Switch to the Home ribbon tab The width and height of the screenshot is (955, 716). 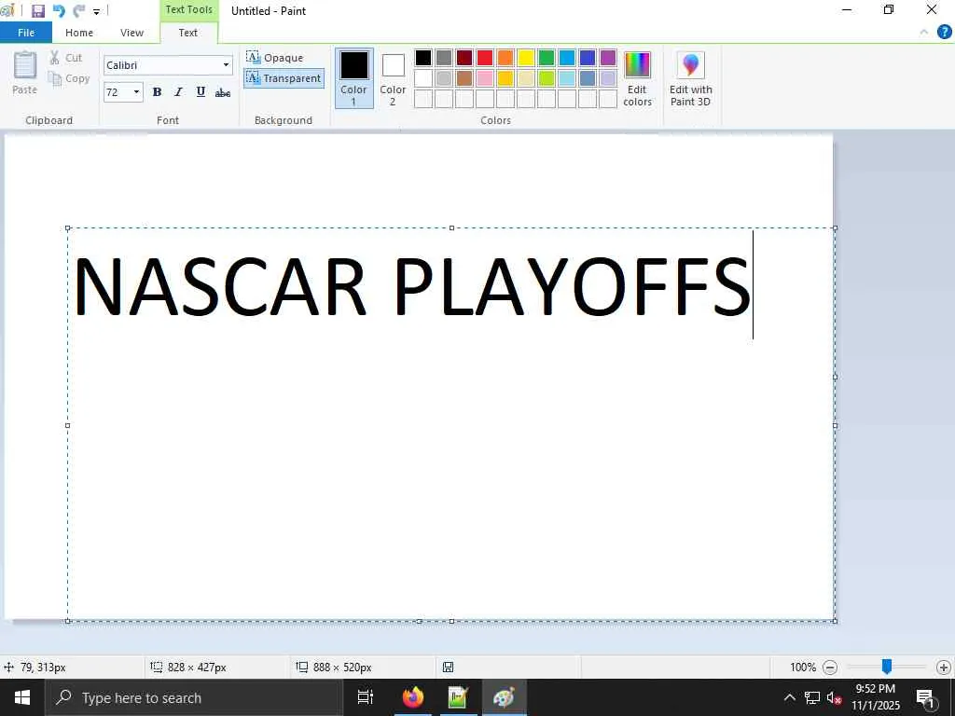79,33
